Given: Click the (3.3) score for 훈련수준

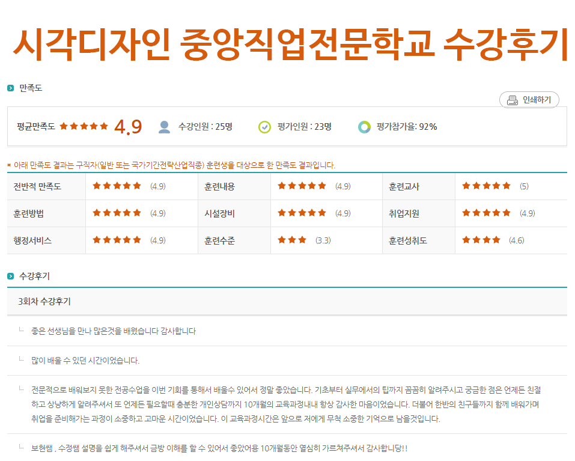Looking at the screenshot, I should point(323,240).
